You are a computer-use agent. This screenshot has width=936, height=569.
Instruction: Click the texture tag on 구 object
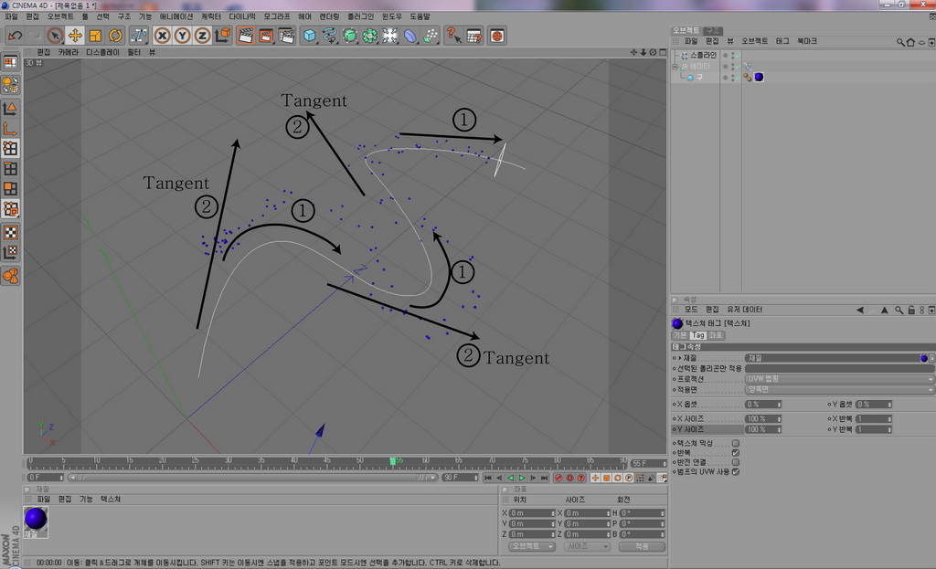[x=759, y=77]
